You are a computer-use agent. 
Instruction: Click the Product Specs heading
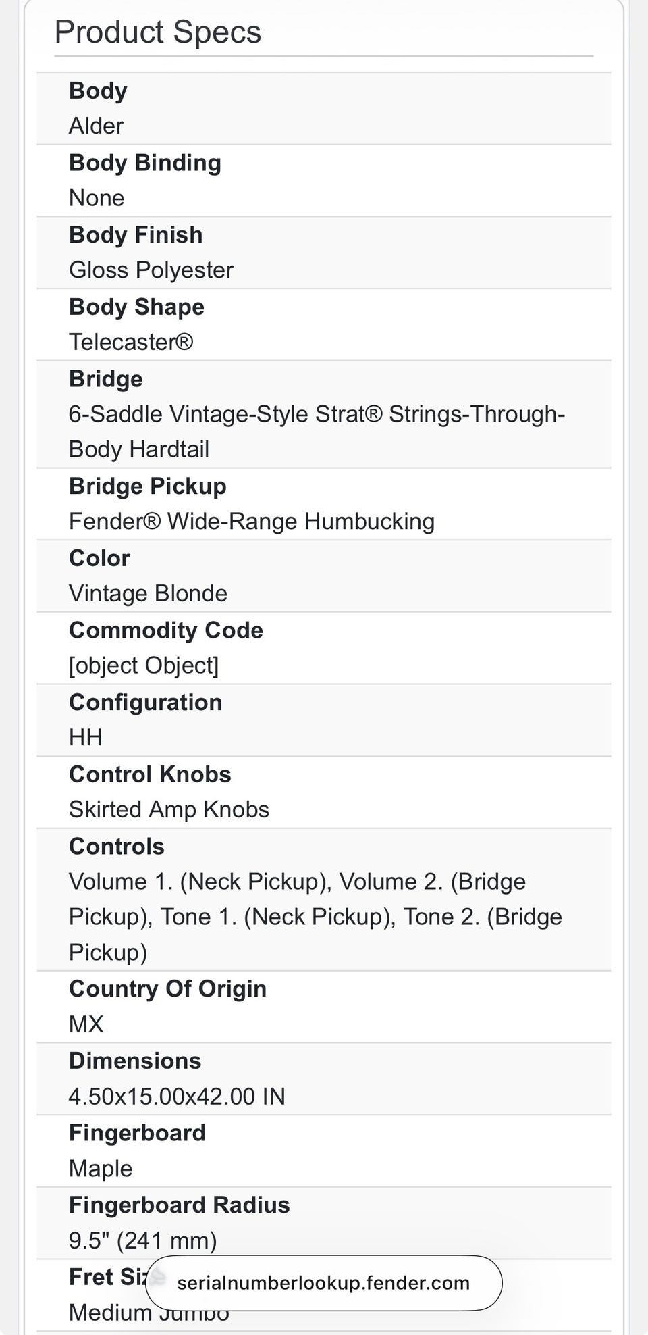coord(158,32)
